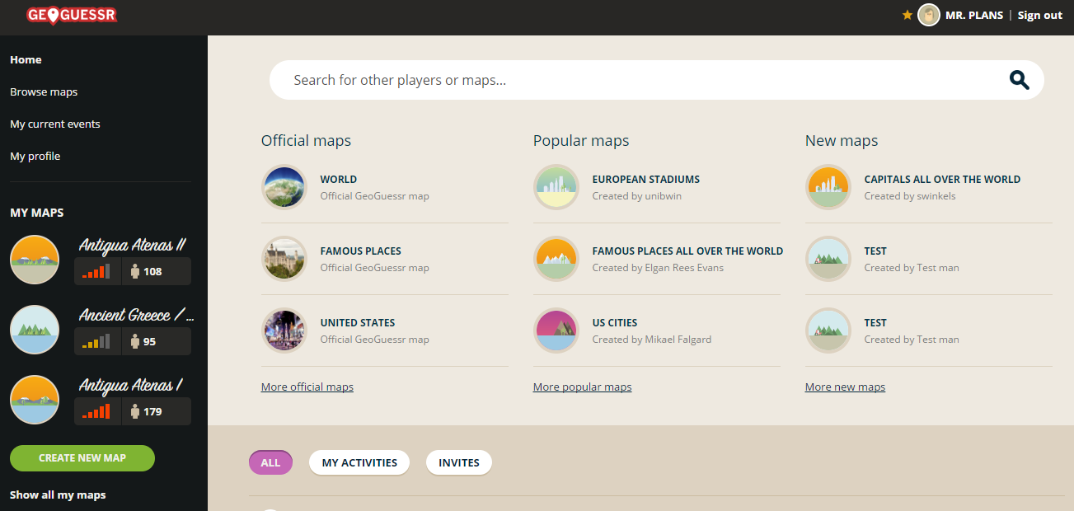Select the All activity filter

(270, 462)
